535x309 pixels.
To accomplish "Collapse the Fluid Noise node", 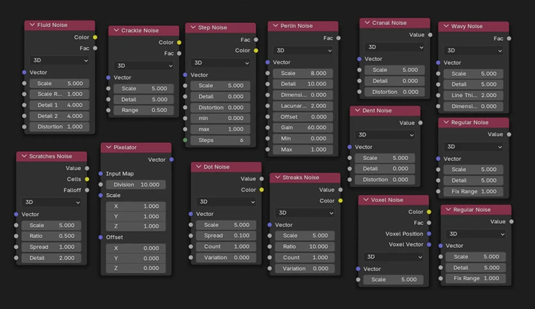I will tap(33, 25).
